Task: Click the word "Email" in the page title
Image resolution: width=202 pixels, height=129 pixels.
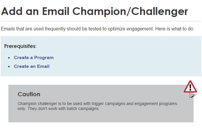Action: 56,11
